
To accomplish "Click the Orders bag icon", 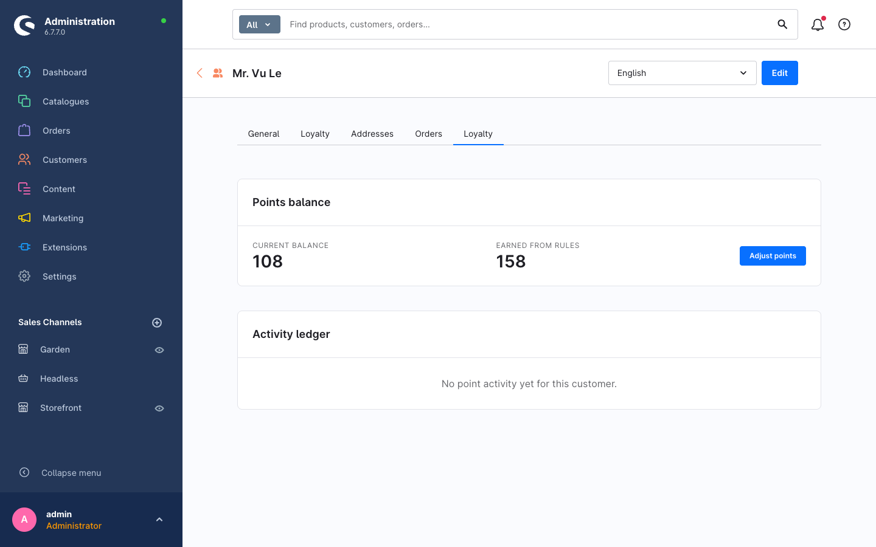I will click(24, 130).
